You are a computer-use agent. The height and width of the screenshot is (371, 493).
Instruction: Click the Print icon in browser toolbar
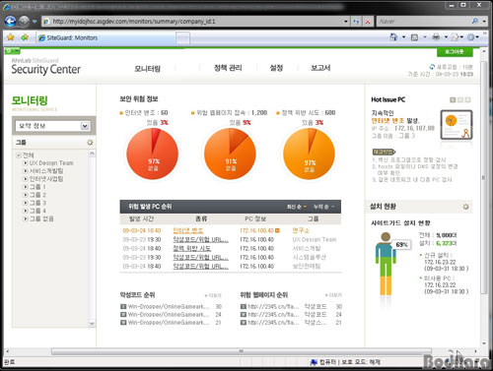click(436, 37)
